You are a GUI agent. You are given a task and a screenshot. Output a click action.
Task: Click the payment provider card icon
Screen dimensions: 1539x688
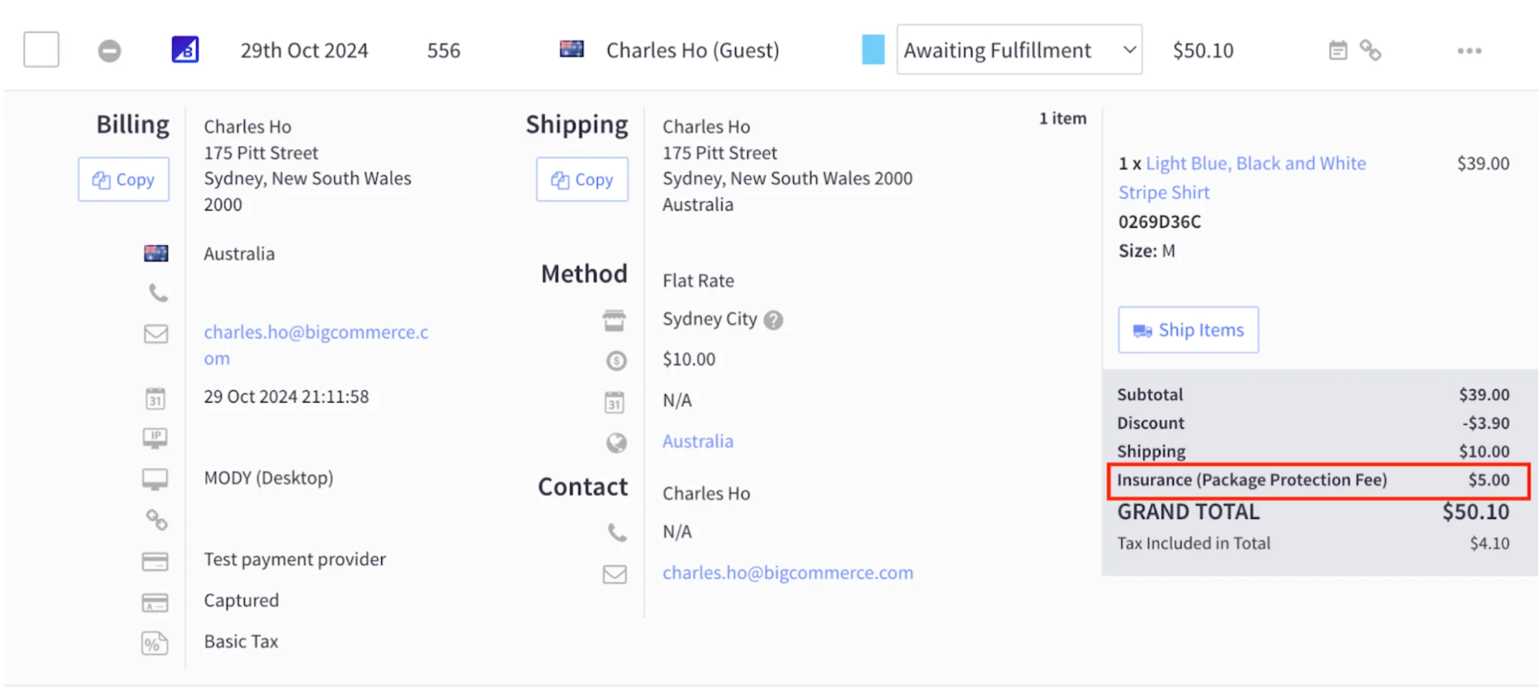[155, 561]
